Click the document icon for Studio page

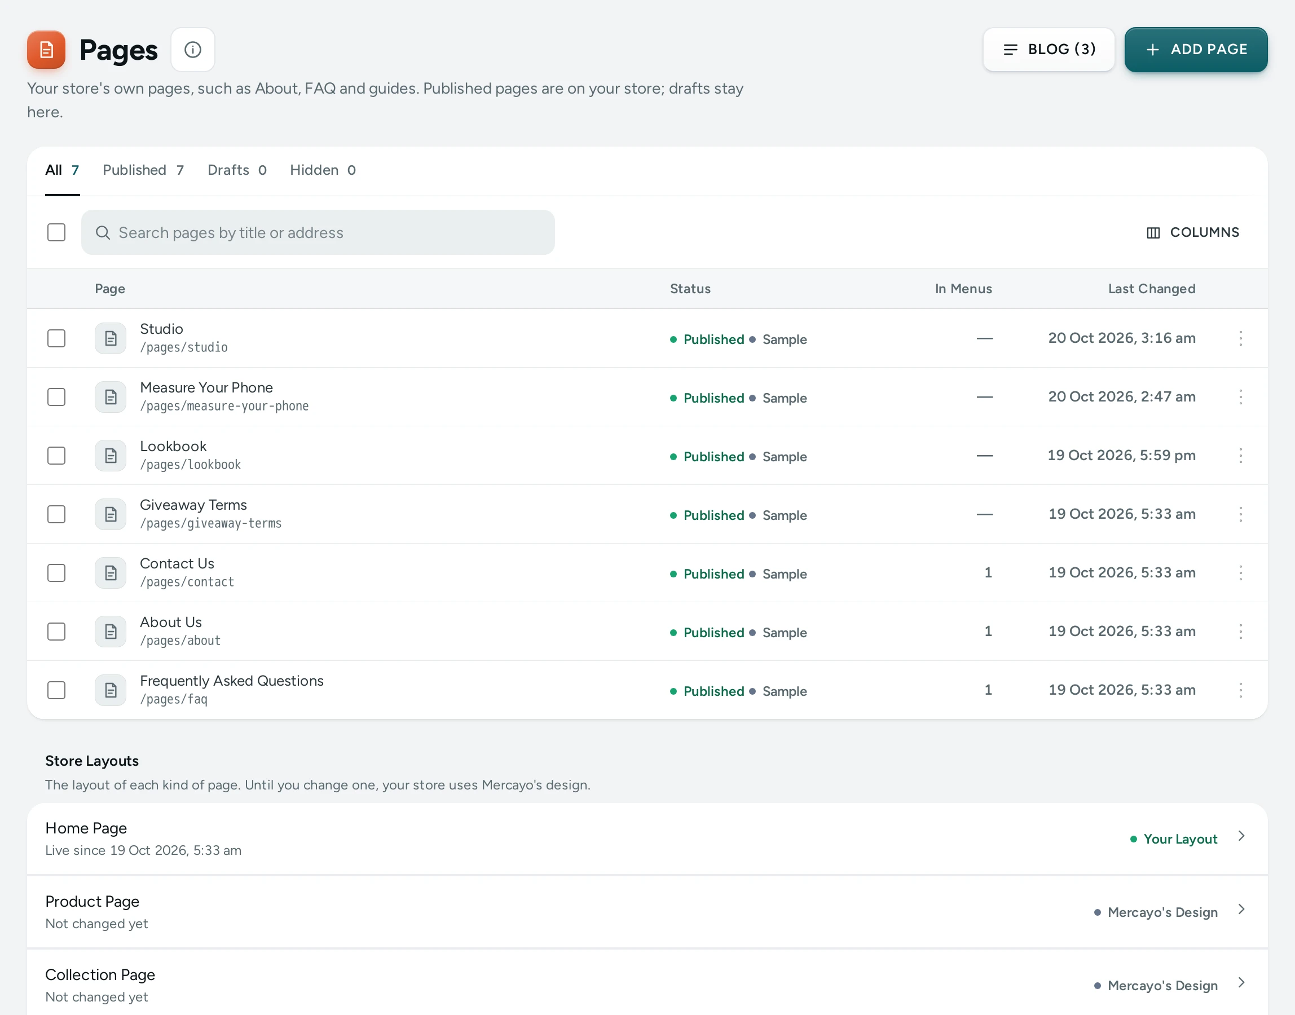tap(111, 338)
